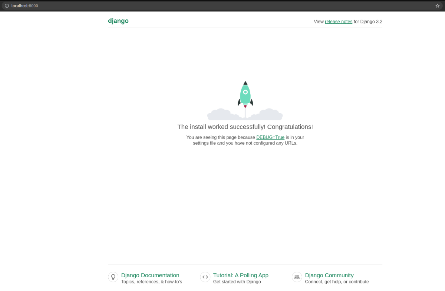The image size is (445, 291).
Task: Click 'Topics, references, & how-to's' text
Action: click(152, 282)
